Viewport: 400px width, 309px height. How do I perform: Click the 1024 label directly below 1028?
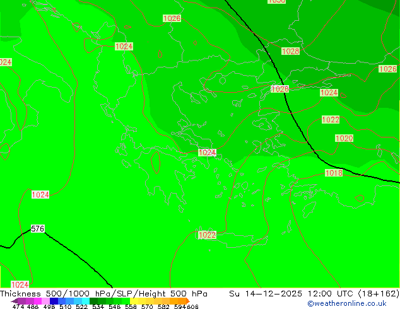coord(329,93)
